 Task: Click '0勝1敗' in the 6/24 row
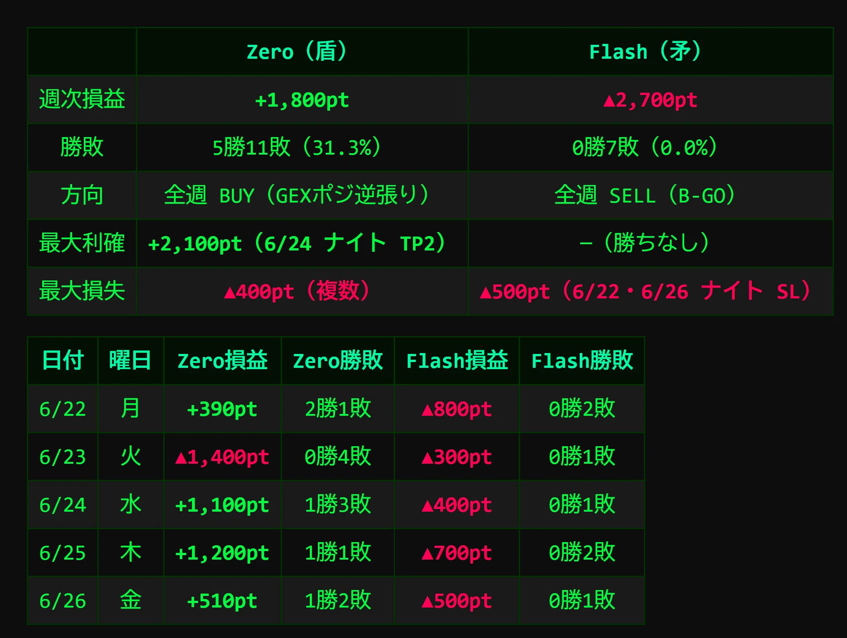582,504
